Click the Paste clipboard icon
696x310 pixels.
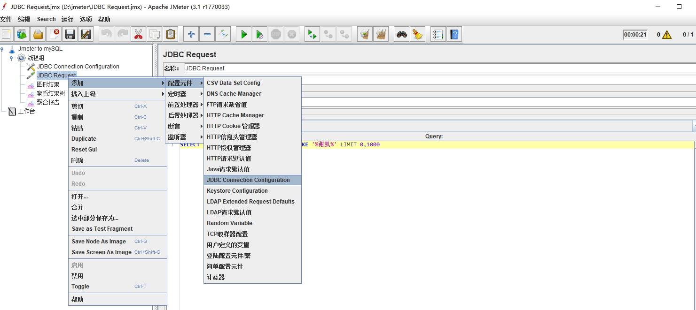[170, 34]
